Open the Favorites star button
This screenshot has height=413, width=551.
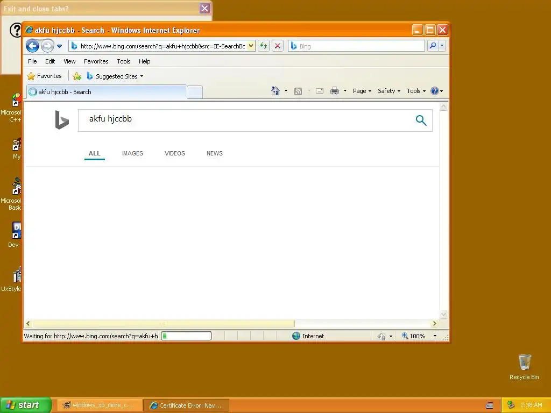tap(44, 76)
